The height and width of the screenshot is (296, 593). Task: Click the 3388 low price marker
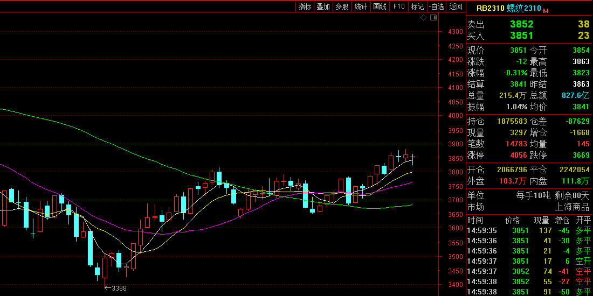118,288
